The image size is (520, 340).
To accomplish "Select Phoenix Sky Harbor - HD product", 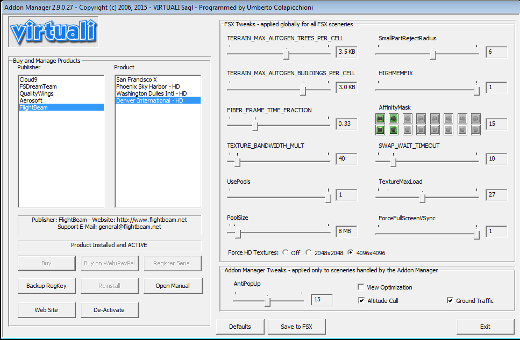I will [x=158, y=86].
